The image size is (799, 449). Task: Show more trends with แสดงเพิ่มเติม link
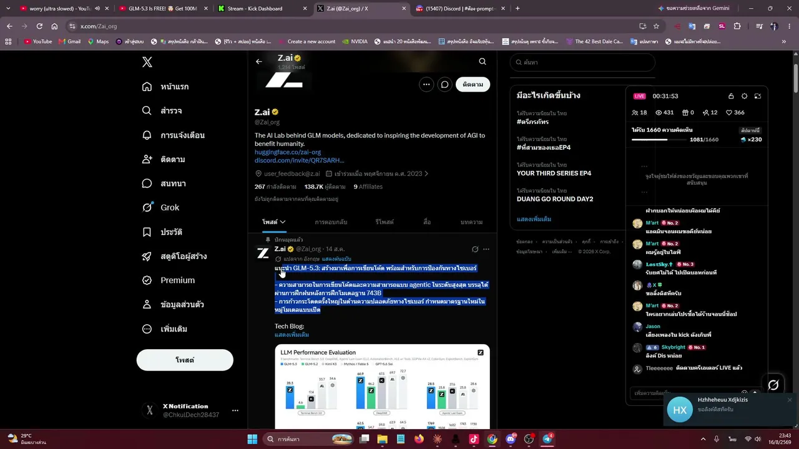pos(534,220)
